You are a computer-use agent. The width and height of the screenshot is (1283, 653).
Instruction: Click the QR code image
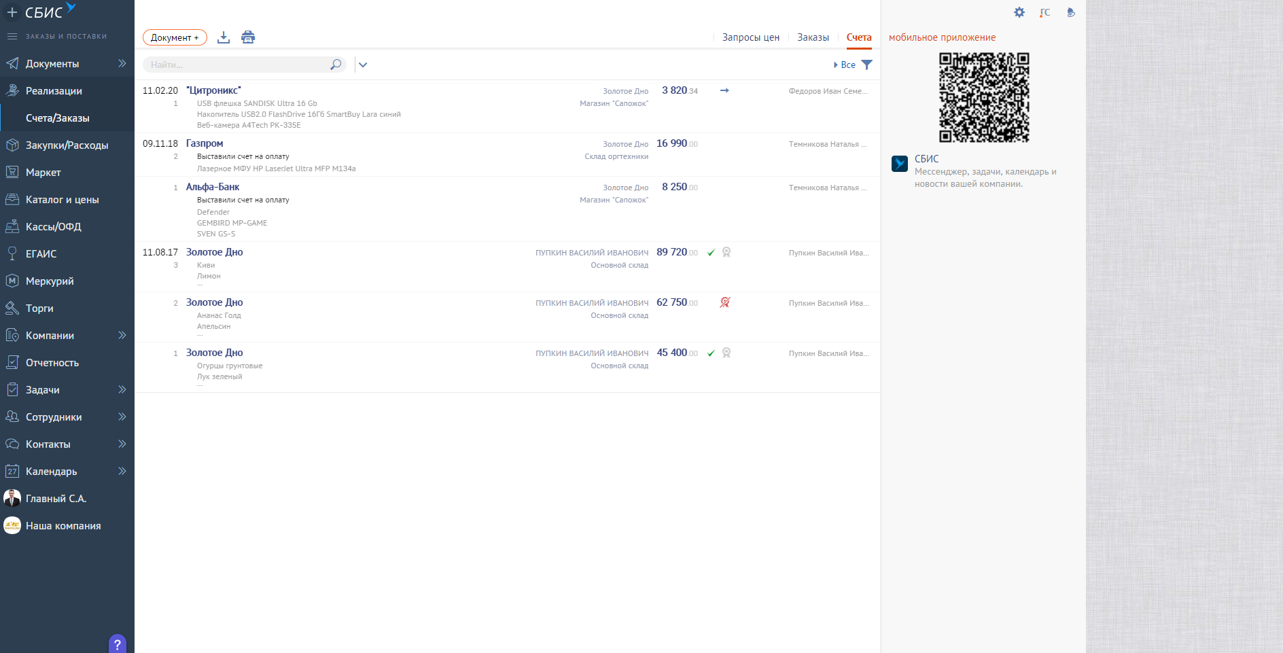[x=984, y=97]
